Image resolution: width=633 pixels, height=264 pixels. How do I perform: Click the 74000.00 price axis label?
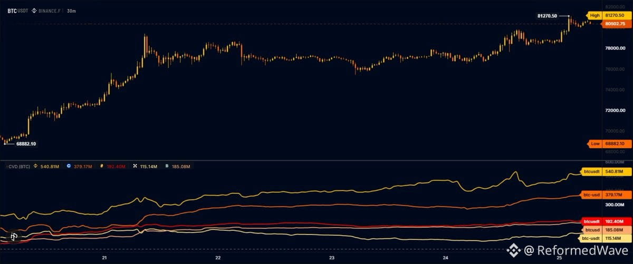click(x=615, y=90)
